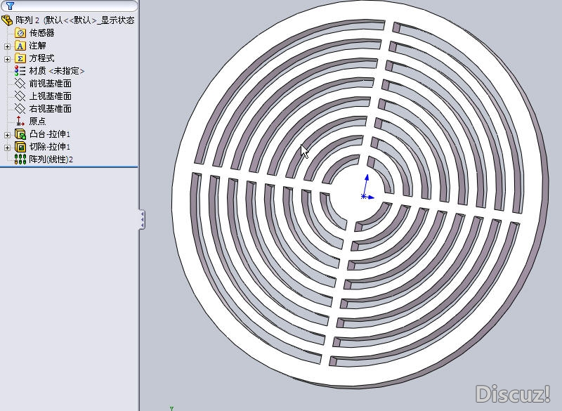This screenshot has width=562, height=411.
Task: Select the 切除-拉伸1 label
Action: 49,147
